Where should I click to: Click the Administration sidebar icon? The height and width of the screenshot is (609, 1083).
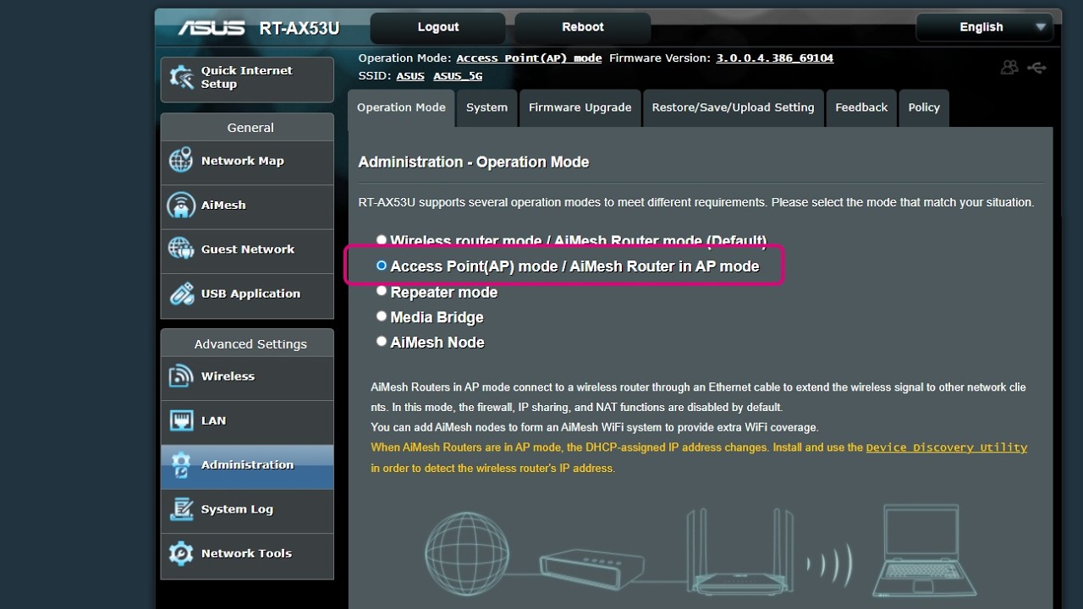click(x=181, y=465)
